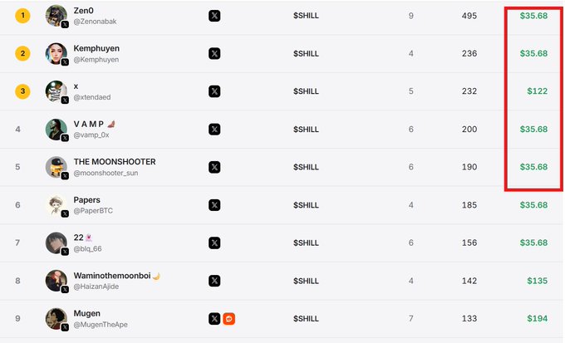
Task: Open Zen0's profile avatar
Action: 56,16
